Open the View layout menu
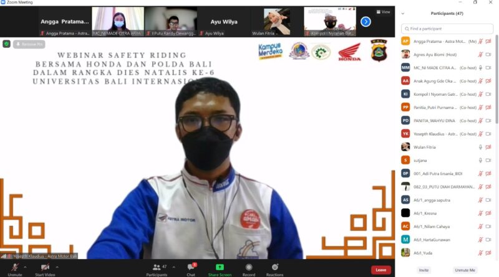The image size is (499, 277). (383, 12)
